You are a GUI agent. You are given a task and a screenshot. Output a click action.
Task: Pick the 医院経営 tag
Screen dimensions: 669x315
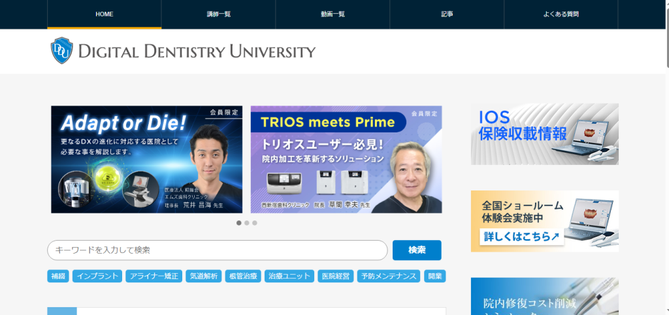click(336, 276)
